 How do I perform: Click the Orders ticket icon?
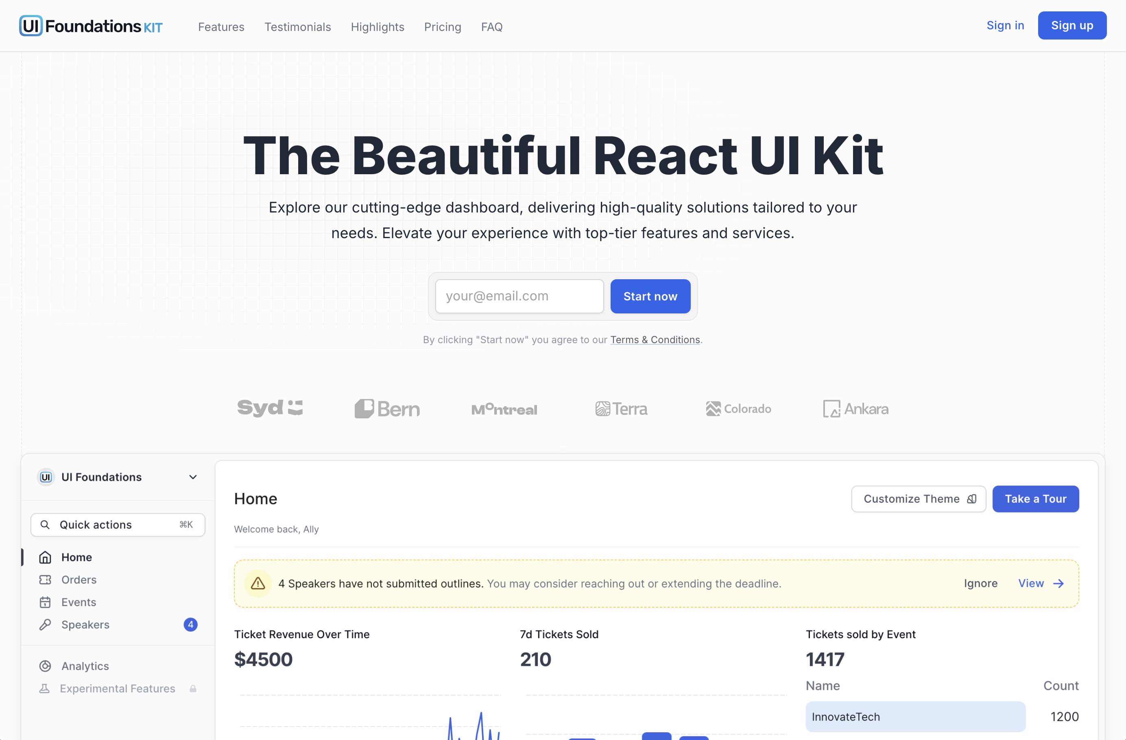pyautogui.click(x=45, y=580)
